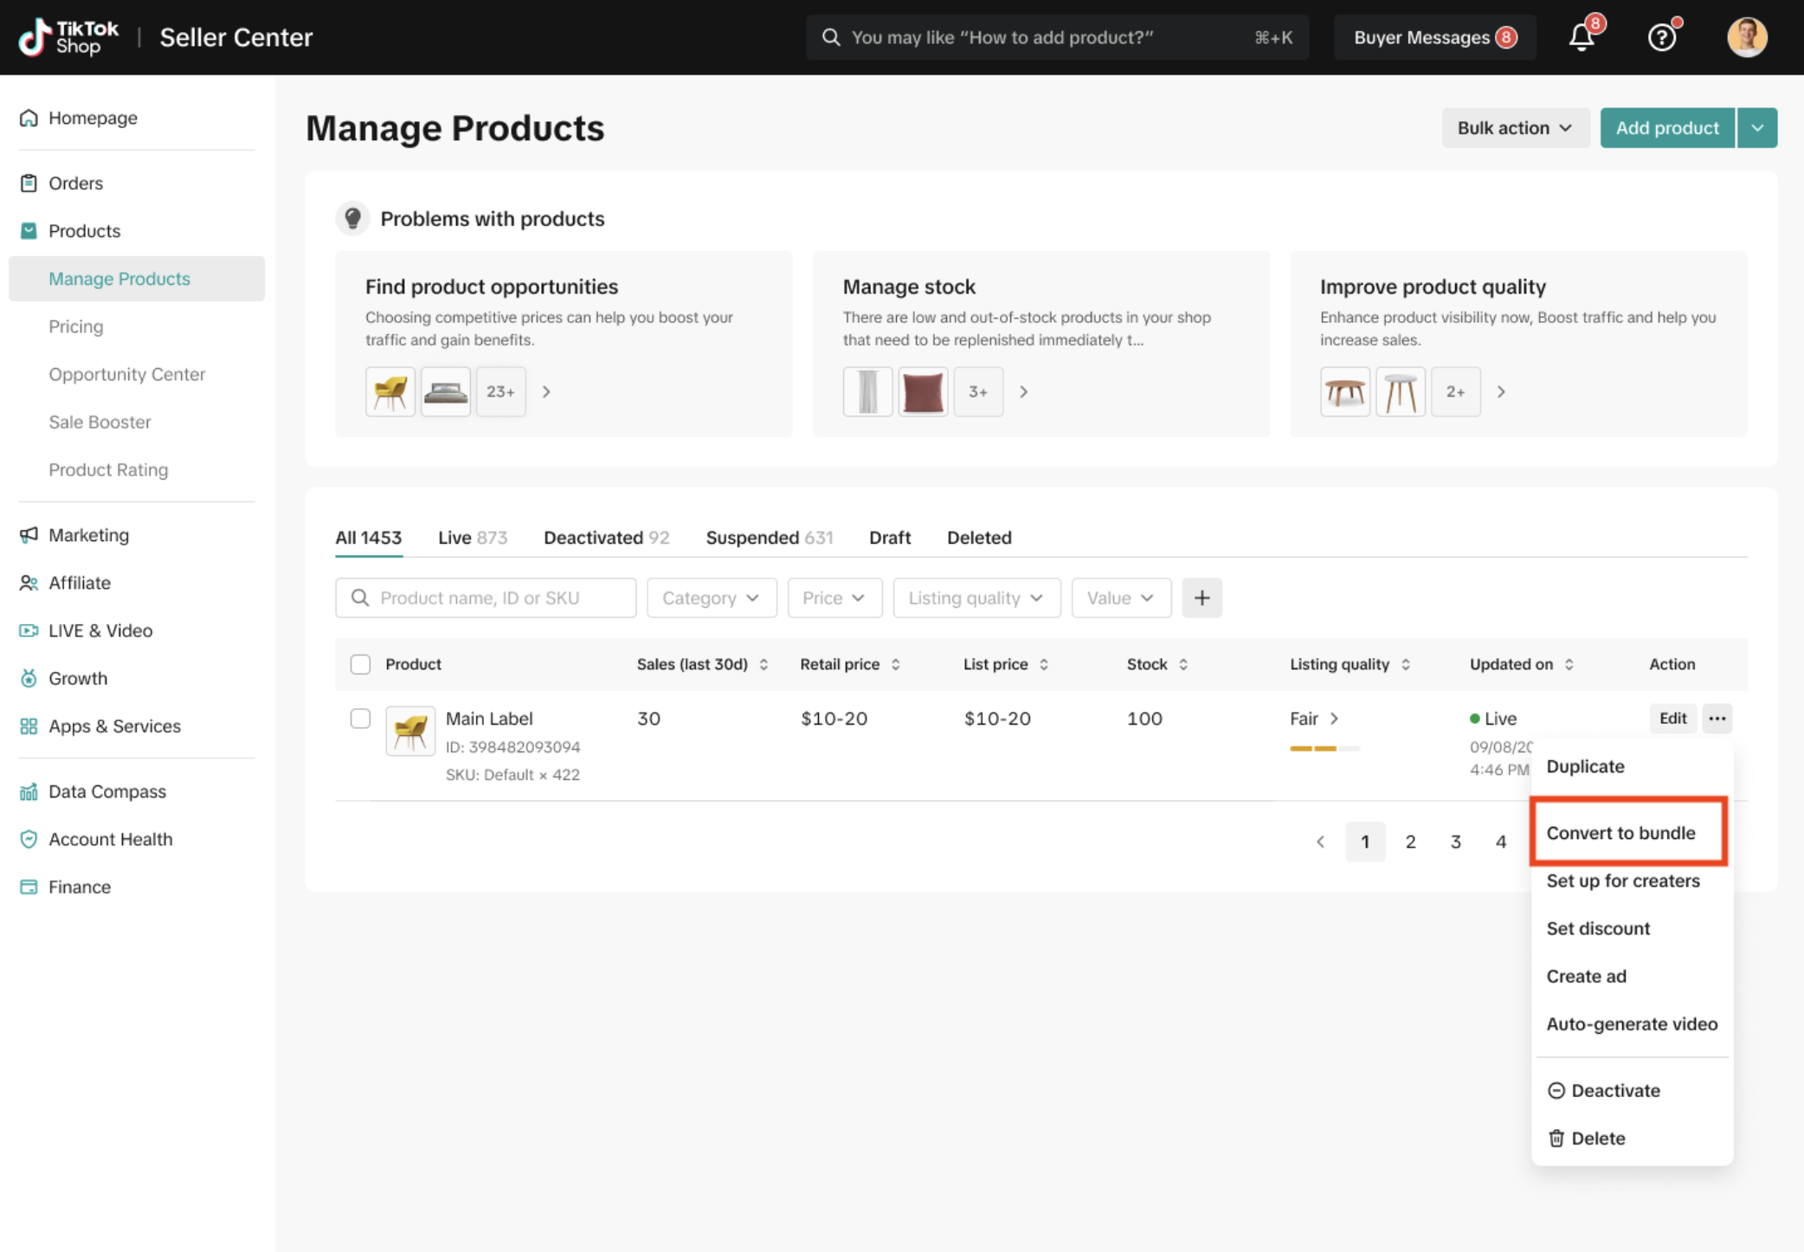The image size is (1804, 1252).
Task: Open the three-dots more actions button
Action: pyautogui.click(x=1717, y=718)
